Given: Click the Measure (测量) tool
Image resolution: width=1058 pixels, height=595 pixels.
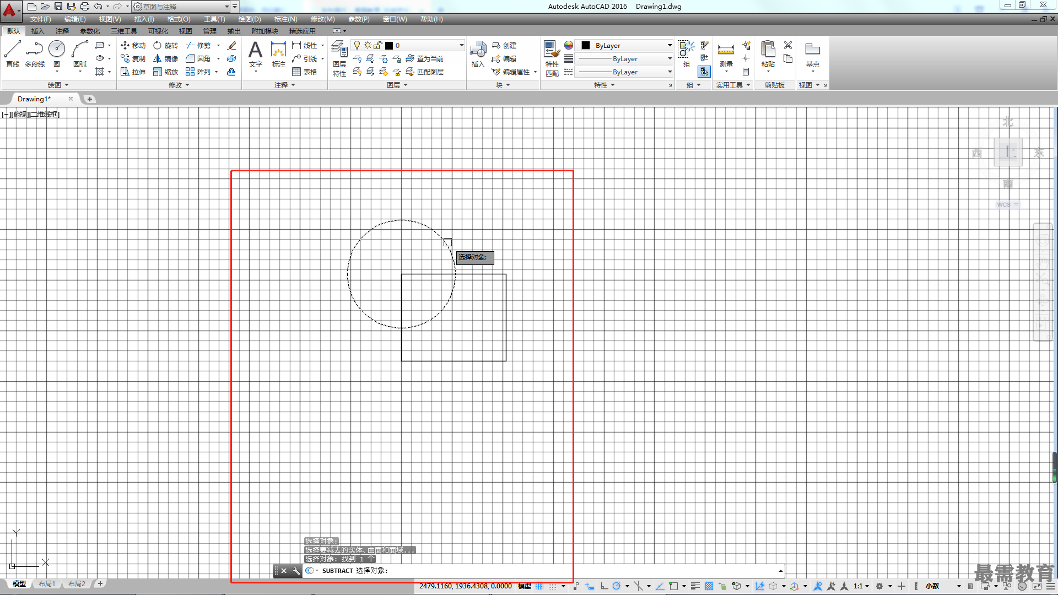Looking at the screenshot, I should 726,54.
